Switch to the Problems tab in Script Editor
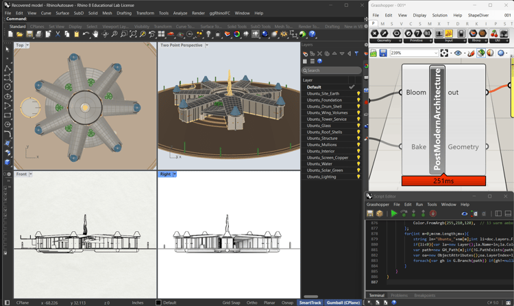514x306 pixels. 399,296
